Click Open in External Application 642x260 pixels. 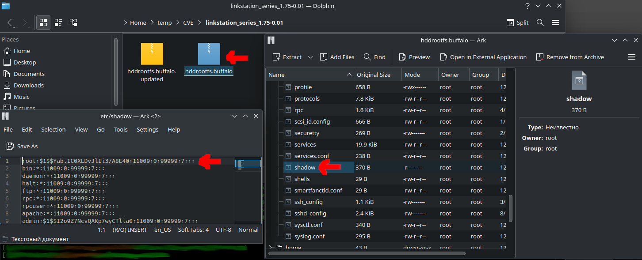(x=483, y=57)
